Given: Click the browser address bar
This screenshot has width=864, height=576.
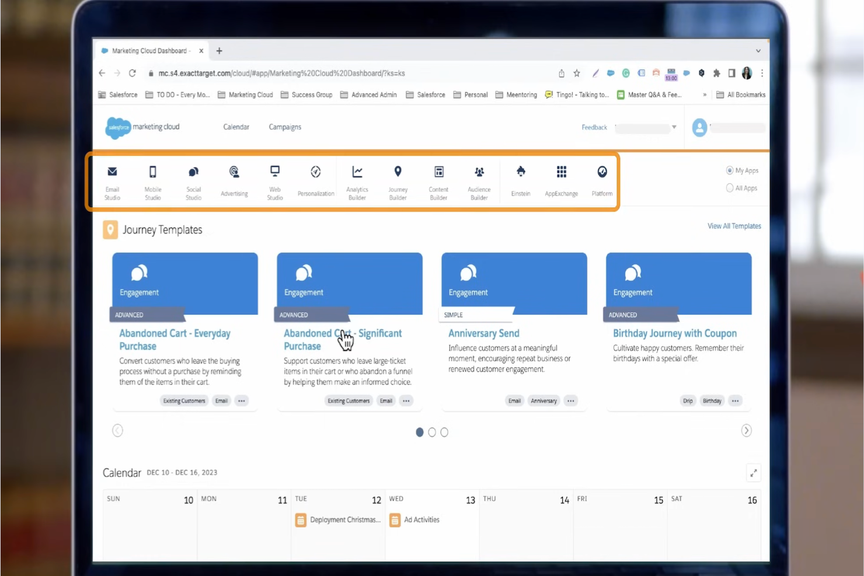Looking at the screenshot, I should click(350, 73).
